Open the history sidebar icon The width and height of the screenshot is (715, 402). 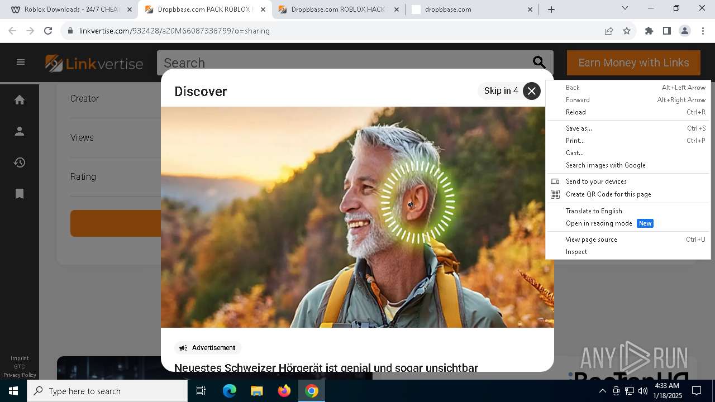tap(20, 162)
